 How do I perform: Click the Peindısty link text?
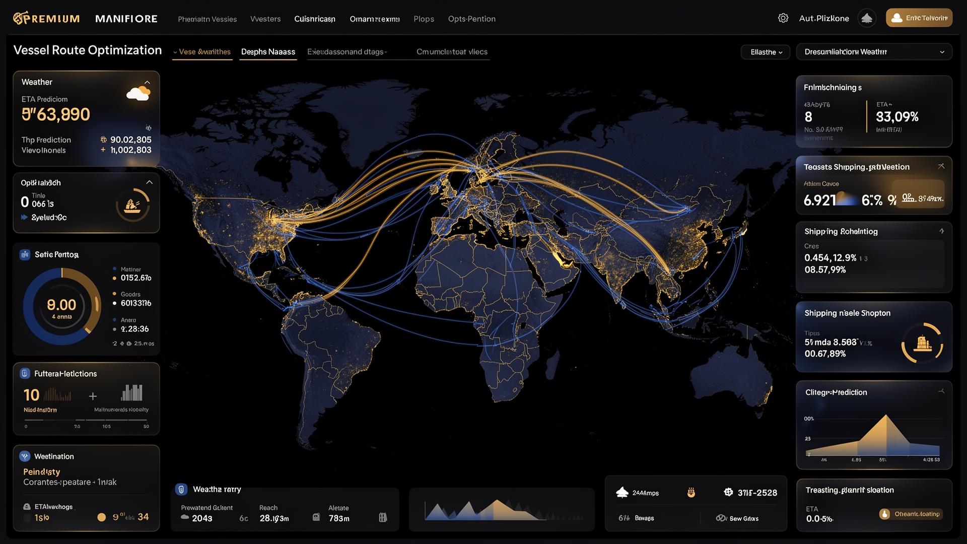[41, 471]
